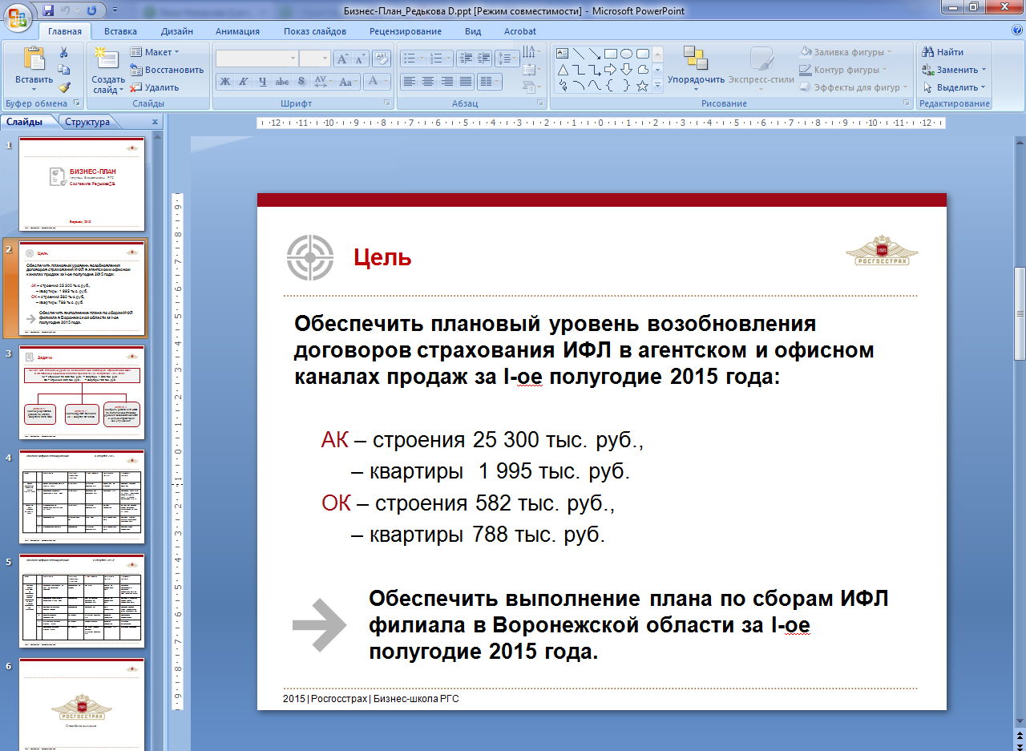Click the Заменить replace button
The width and height of the screenshot is (1026, 751).
tap(954, 70)
